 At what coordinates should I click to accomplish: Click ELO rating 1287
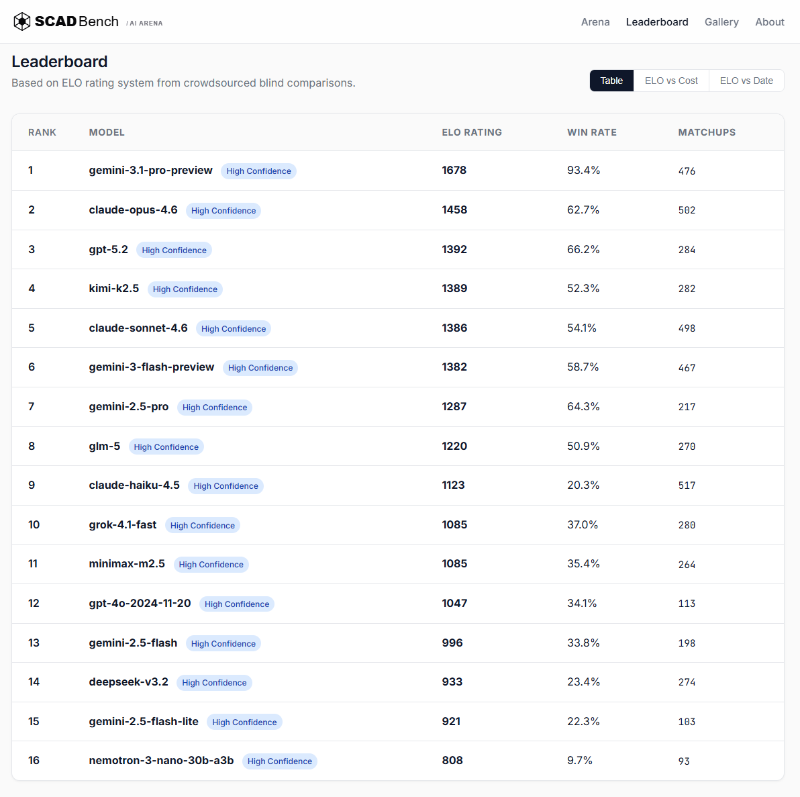[454, 406]
